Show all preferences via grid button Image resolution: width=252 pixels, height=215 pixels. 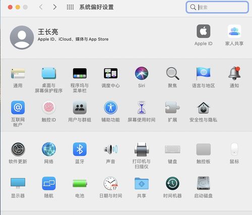[70, 7]
